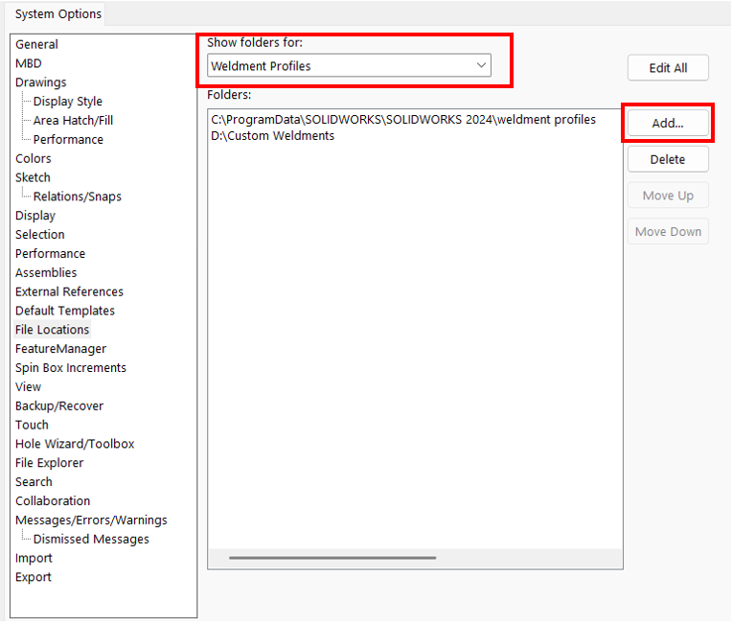Select Display Style under Drawings
This screenshot has height=626, width=732.
68,102
